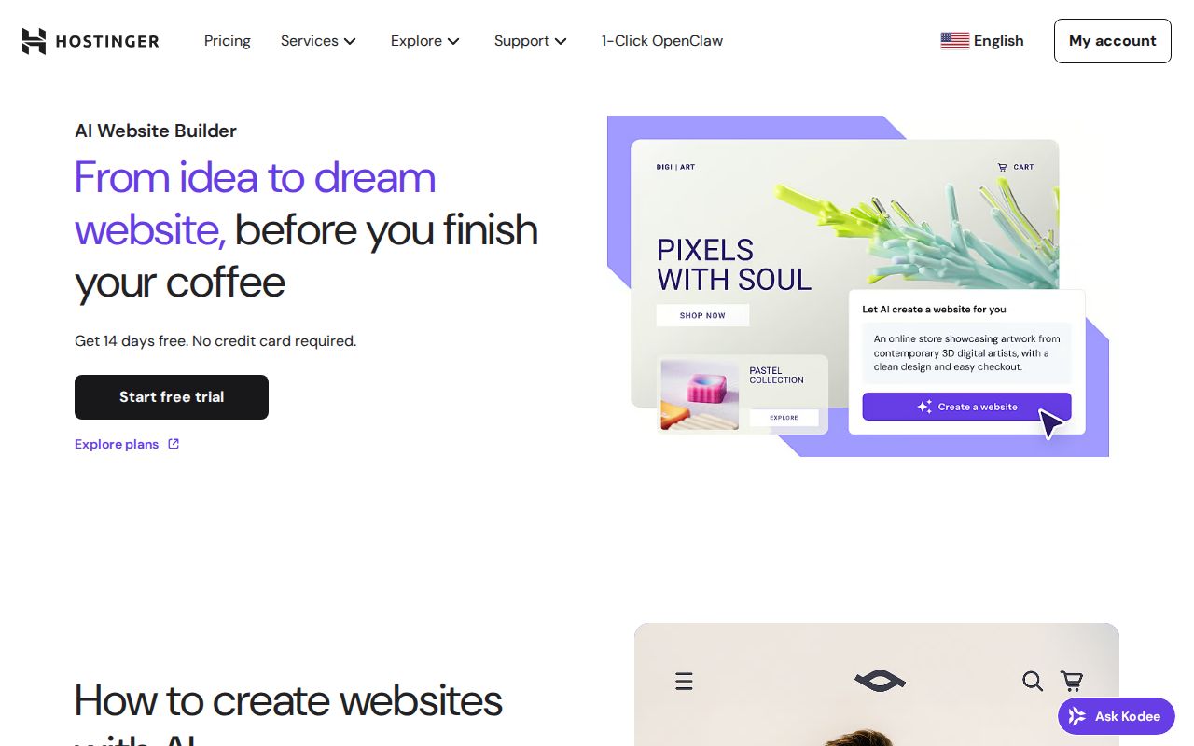Open the hamburger menu in lower preview
Viewport: 1194px width, 746px height.
click(684, 682)
